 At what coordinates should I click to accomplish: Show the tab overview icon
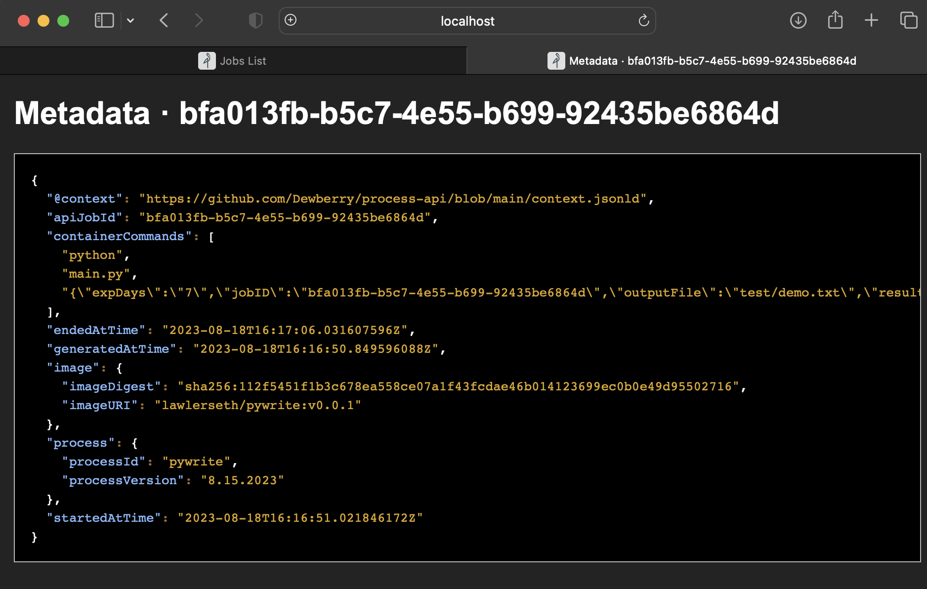pyautogui.click(x=908, y=20)
